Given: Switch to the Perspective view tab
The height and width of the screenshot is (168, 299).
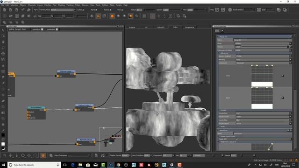Looking at the screenshot, I should [x=189, y=28].
